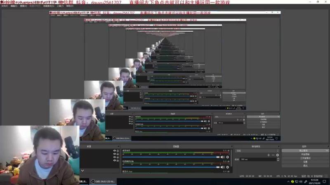Click the 桌面音频 blue volume slider
330x185 pixels.
pyautogui.click(x=171, y=157)
